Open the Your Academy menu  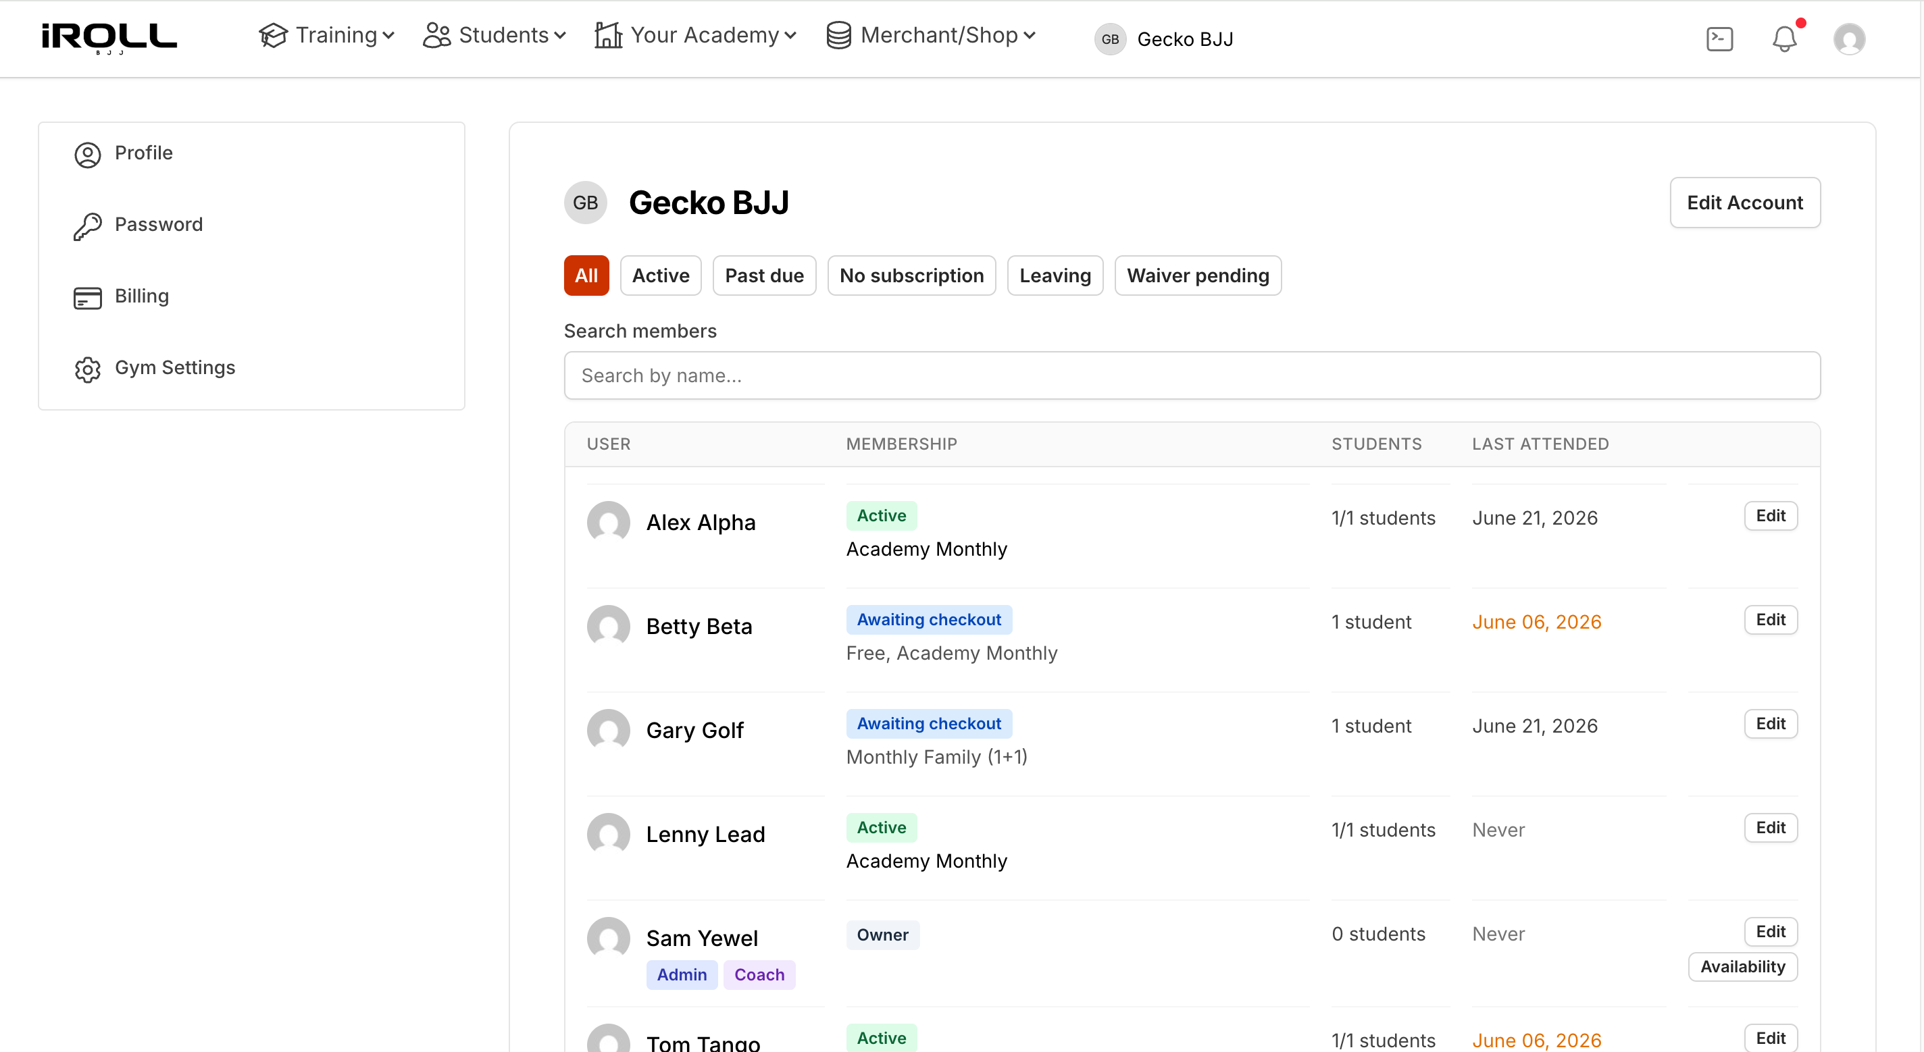coord(695,35)
